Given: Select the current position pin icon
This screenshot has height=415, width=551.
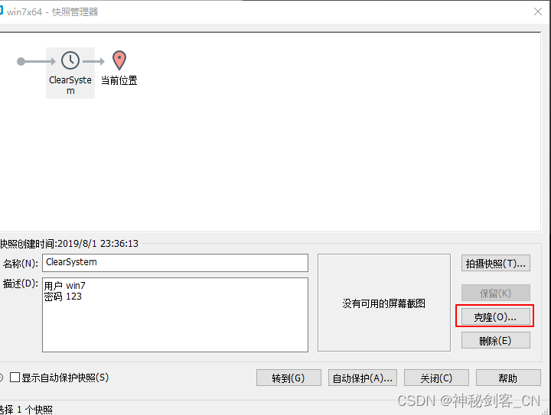Looking at the screenshot, I should tap(119, 60).
